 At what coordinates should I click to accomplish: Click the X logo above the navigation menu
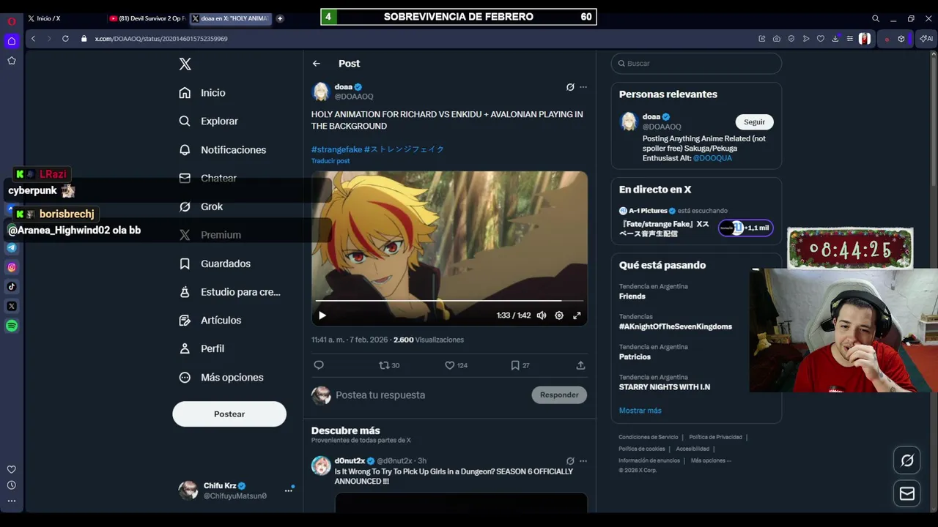[x=185, y=64]
